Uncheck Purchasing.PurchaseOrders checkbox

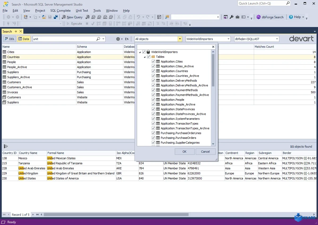pos(153,138)
